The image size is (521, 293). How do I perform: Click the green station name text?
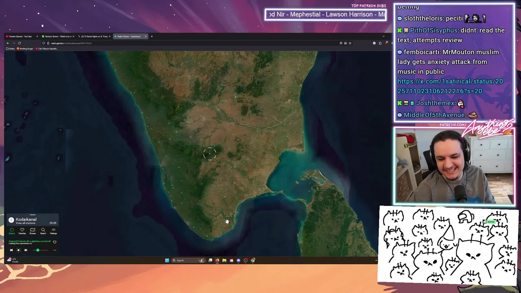pyautogui.click(x=30, y=241)
